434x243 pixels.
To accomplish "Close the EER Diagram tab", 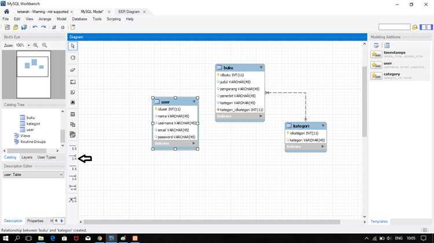I will tap(144, 12).
